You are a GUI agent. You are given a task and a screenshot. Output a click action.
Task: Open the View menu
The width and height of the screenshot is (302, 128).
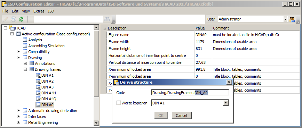[x=26, y=11]
